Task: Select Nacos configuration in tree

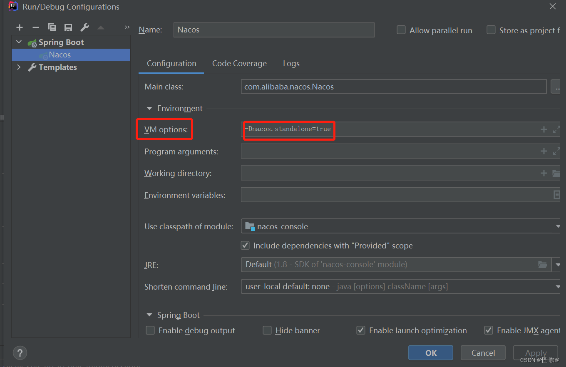Action: click(x=71, y=55)
